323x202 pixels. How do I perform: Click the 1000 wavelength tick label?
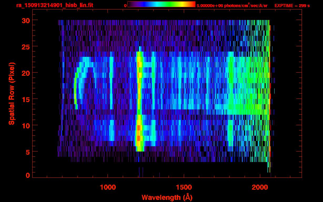pos(108,187)
